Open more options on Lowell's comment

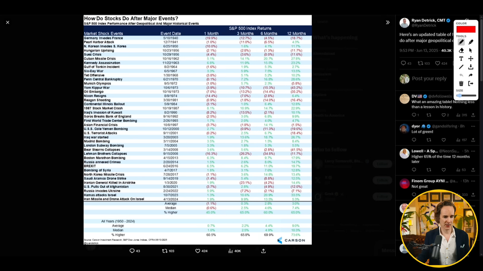(x=473, y=151)
